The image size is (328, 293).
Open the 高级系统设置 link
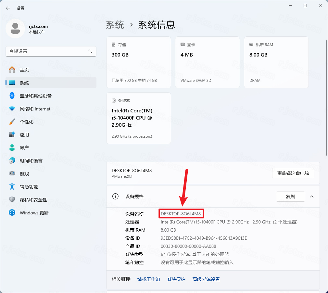coord(206,279)
